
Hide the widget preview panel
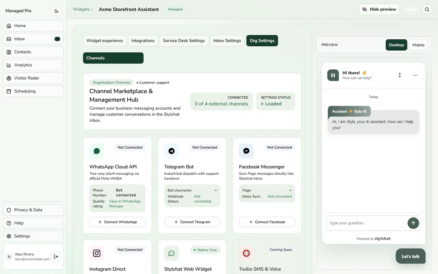point(379,9)
